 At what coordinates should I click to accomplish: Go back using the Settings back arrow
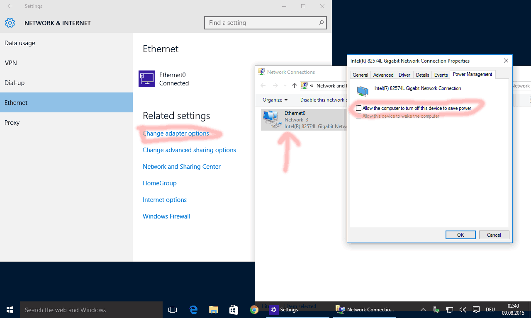tap(10, 6)
